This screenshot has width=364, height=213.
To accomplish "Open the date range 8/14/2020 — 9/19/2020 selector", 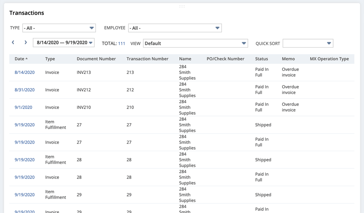I will pos(64,43).
